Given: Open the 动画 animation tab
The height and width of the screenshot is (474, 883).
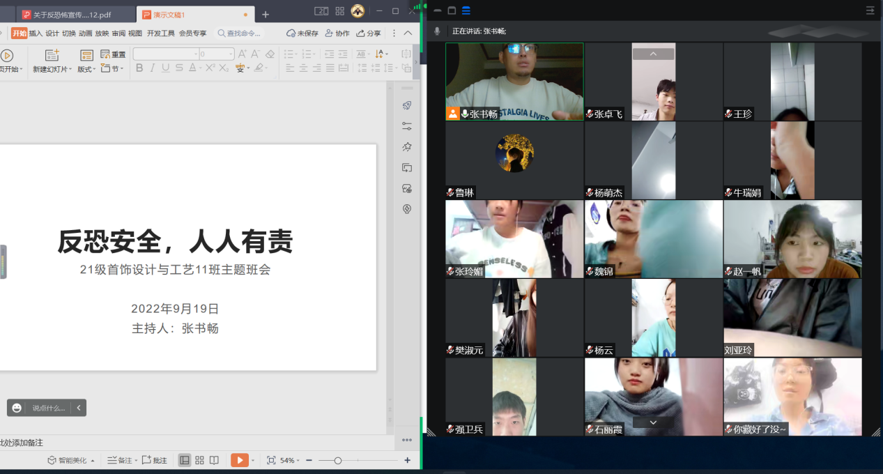Looking at the screenshot, I should [x=86, y=33].
